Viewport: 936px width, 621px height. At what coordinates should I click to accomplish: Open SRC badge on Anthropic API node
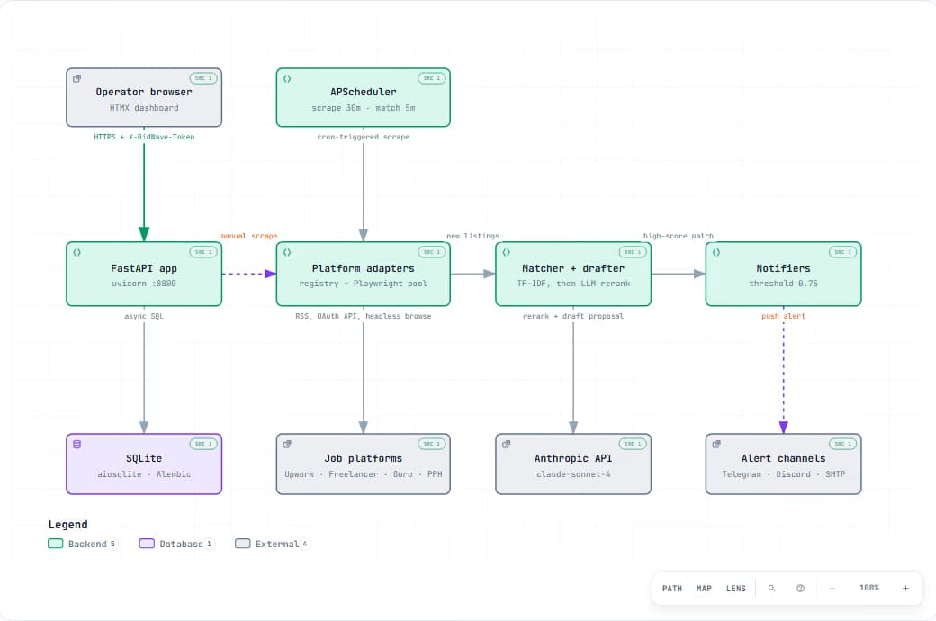[x=632, y=444]
